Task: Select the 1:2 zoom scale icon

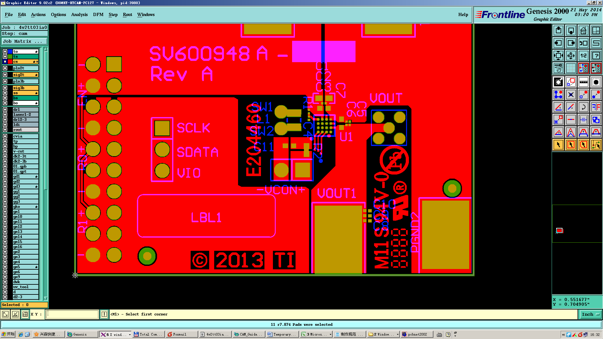Action: pos(583,56)
